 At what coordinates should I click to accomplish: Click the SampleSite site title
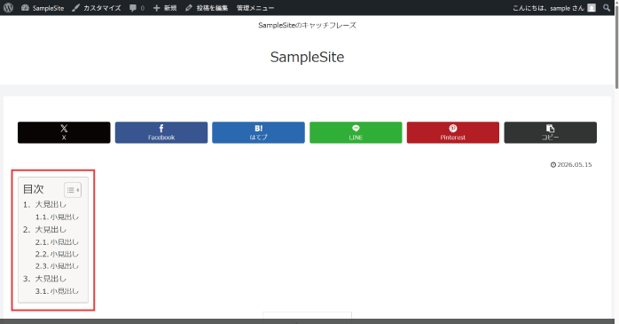[x=307, y=57]
